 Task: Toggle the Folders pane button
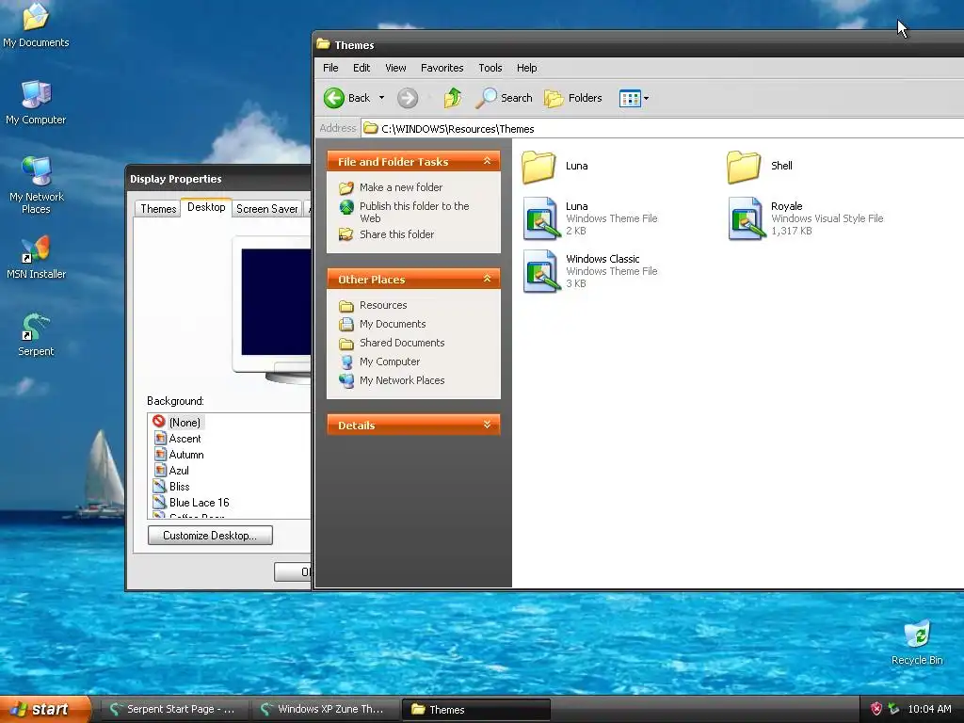tap(573, 98)
